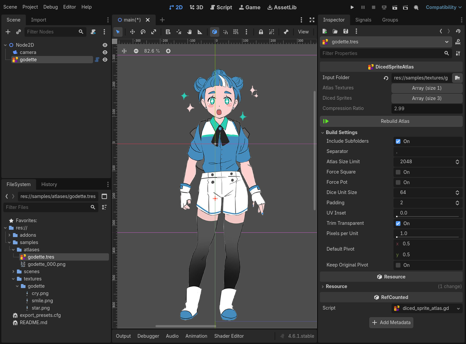Activate the Pan mode hand tool
Screen dimensions: 466x344
189,32
